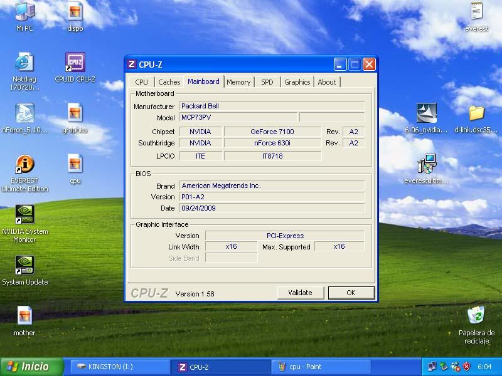502x376 pixels.
Task: Click the Model field MCP73PV
Action: (238, 117)
